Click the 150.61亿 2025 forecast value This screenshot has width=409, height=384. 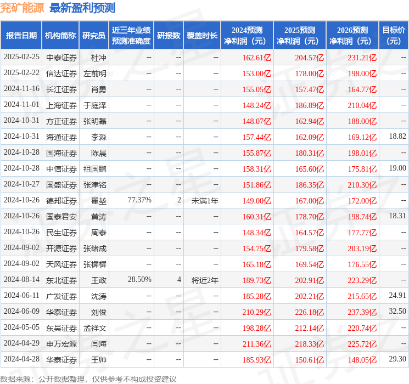[x=310, y=360]
